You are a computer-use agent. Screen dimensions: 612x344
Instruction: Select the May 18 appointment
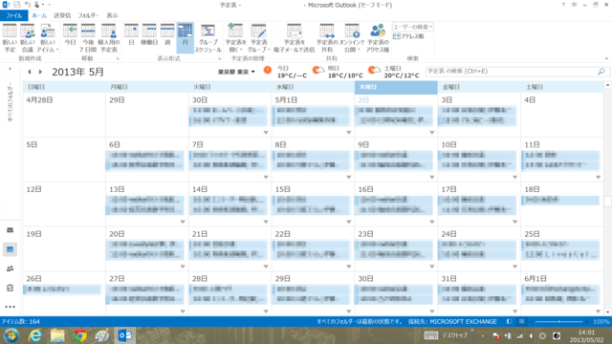pyautogui.click(x=560, y=200)
